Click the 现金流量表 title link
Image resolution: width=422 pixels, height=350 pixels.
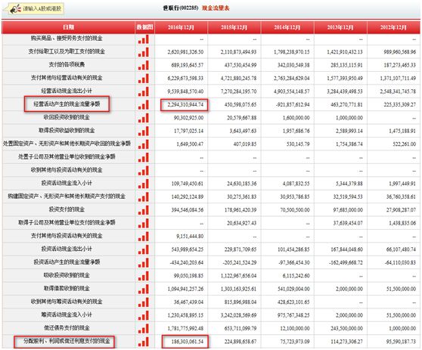click(216, 8)
